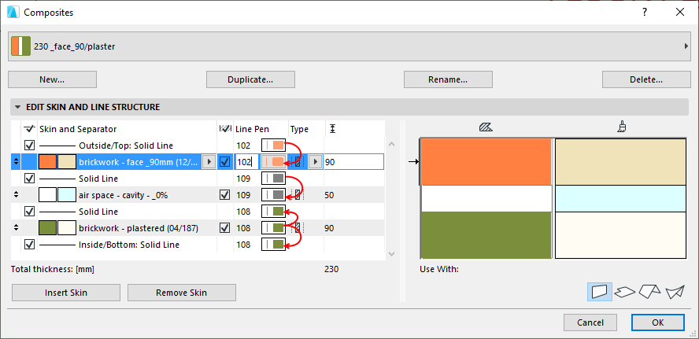Click the surface paintbrush preview header icon
The width and height of the screenshot is (699, 339).
tap(622, 127)
